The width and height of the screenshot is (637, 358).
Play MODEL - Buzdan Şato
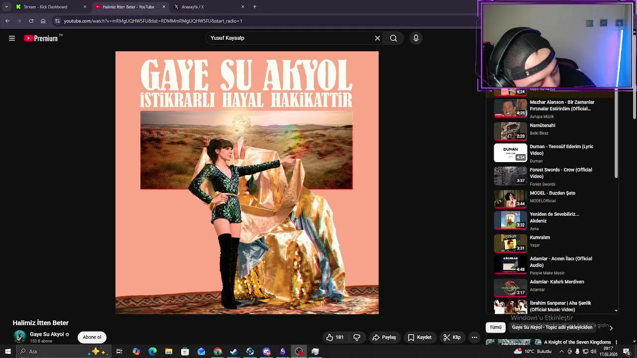pos(552,198)
